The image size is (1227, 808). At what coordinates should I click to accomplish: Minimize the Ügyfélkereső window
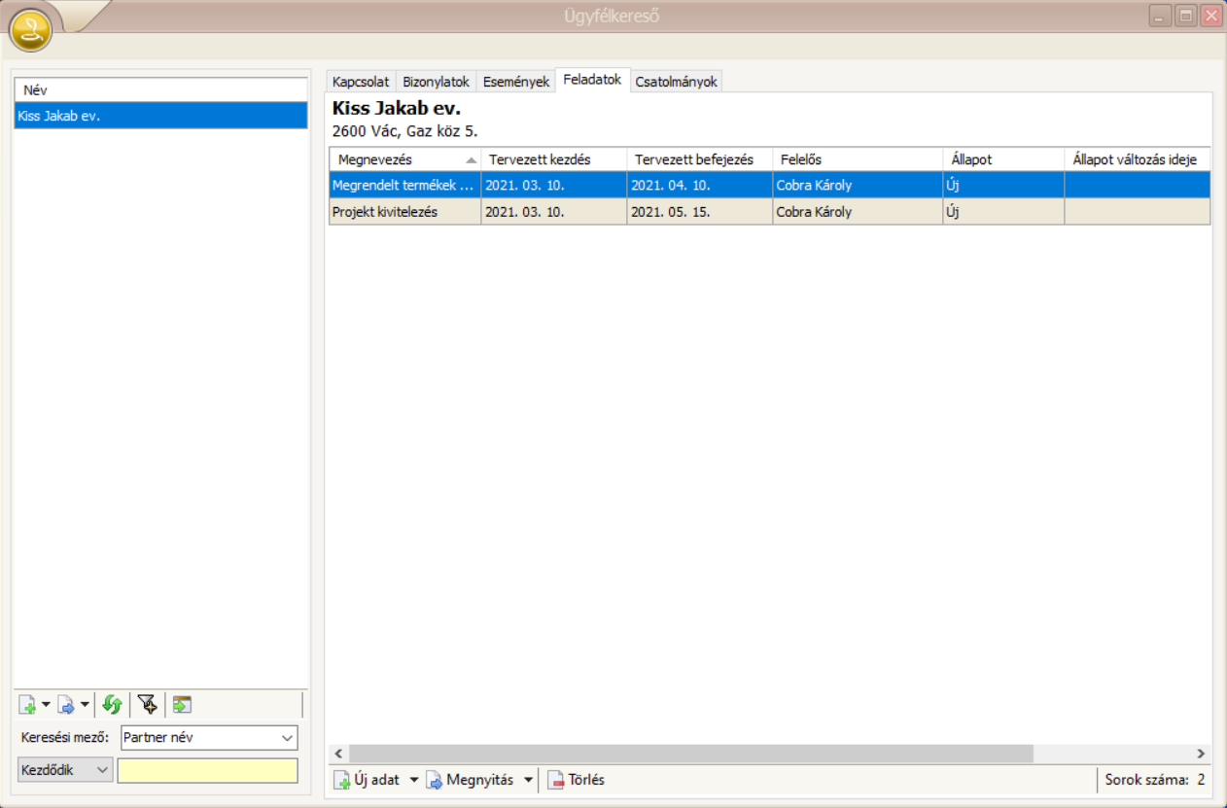tap(1160, 16)
